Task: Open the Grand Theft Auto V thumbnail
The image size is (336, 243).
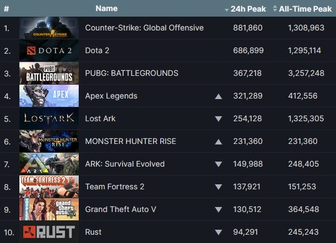Action: point(49,210)
